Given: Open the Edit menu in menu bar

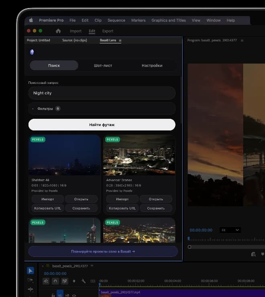Looking at the screenshot, I should coord(85,20).
